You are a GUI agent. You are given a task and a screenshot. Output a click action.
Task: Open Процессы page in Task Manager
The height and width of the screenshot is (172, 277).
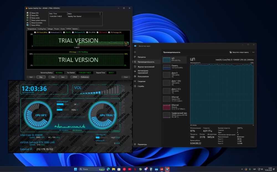[x=147, y=57]
